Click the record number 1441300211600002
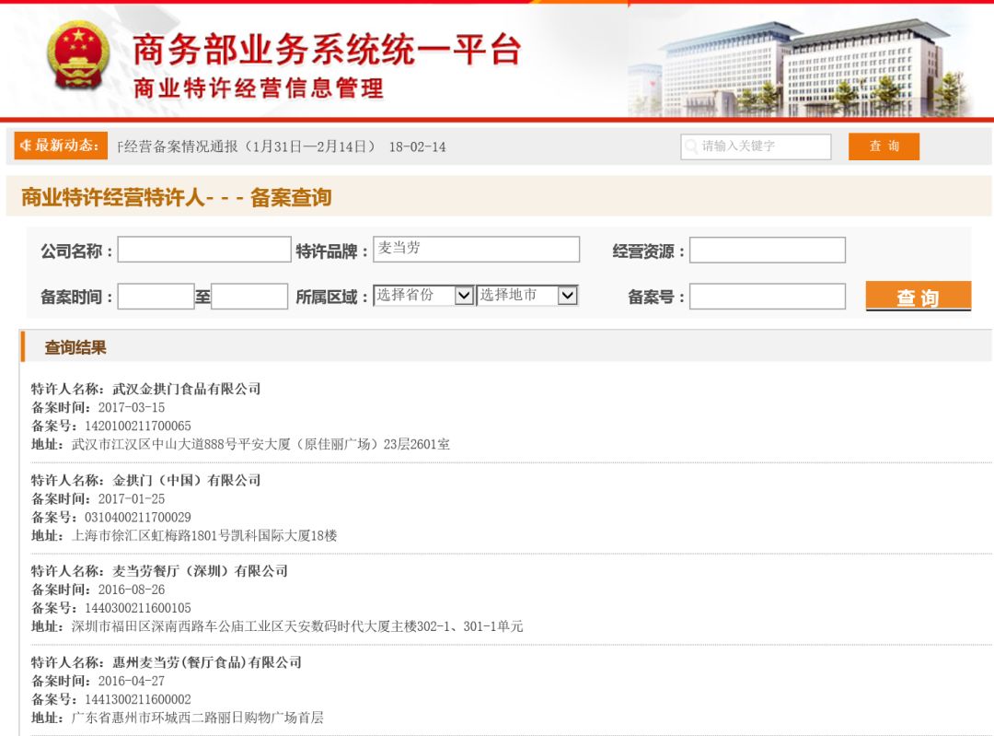The width and height of the screenshot is (994, 736). [137, 699]
